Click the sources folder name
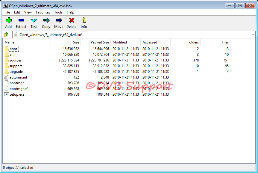The height and width of the screenshot is (173, 258). point(16,60)
